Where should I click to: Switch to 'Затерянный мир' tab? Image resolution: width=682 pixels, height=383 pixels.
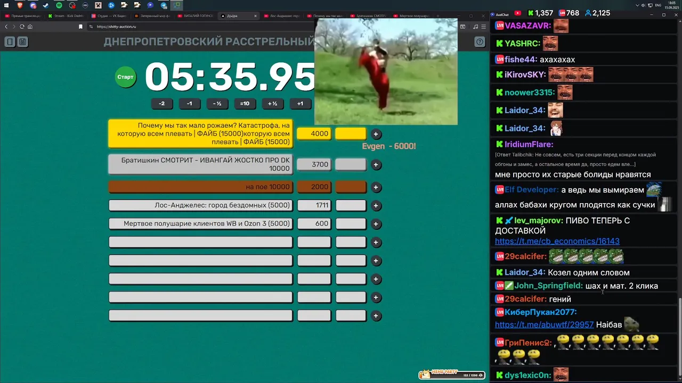pos(152,16)
